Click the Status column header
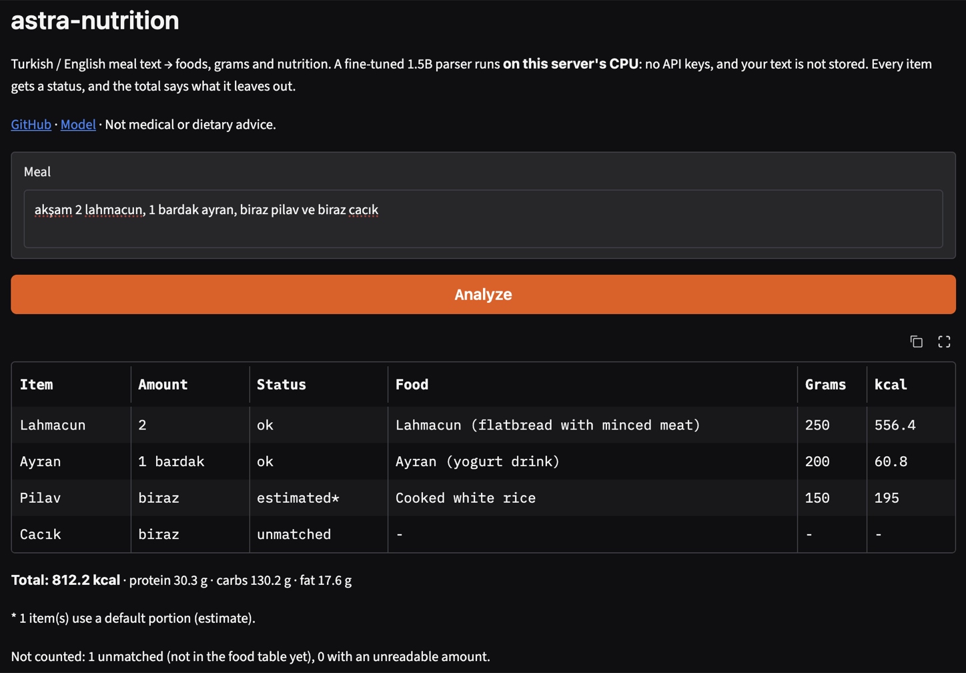Image resolution: width=966 pixels, height=673 pixels. [318, 384]
